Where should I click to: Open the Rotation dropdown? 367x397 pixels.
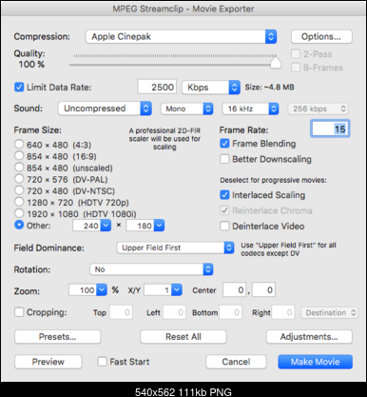click(x=151, y=269)
